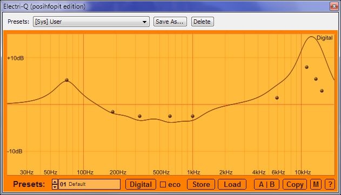Click the +10dB axis label
This screenshot has width=341, height=195.
[x=16, y=58]
